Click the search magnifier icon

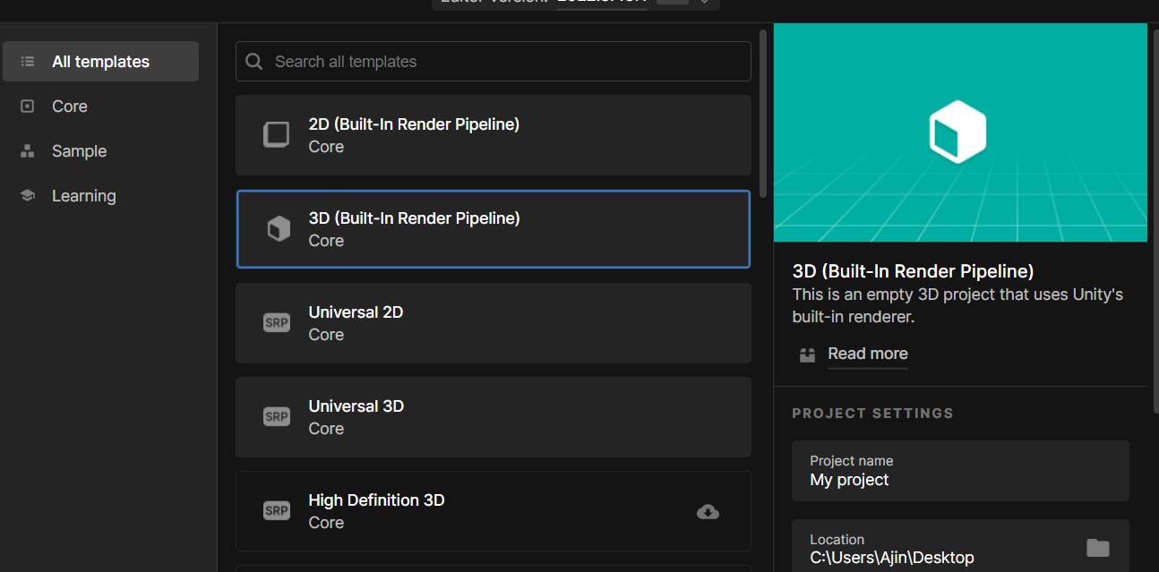click(x=254, y=62)
